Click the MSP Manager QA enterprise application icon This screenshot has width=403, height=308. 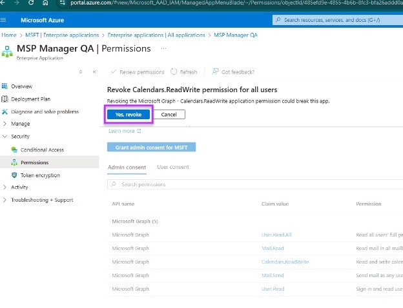click(7, 52)
